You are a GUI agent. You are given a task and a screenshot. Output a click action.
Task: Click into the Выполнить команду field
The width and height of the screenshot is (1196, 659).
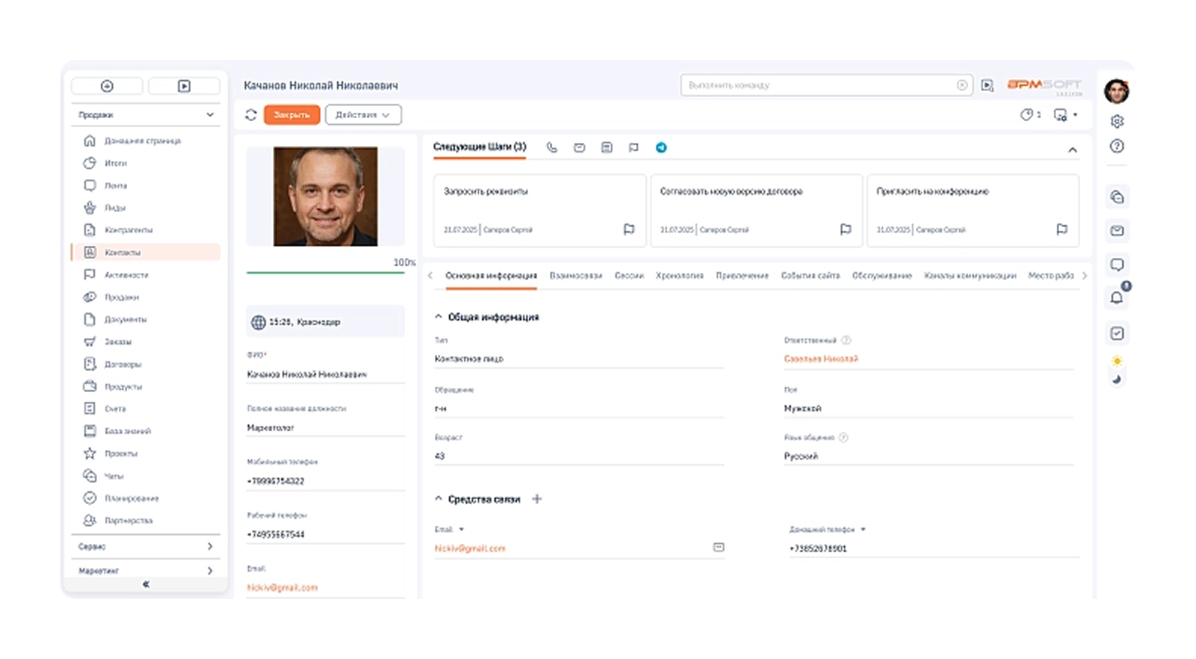(x=826, y=85)
